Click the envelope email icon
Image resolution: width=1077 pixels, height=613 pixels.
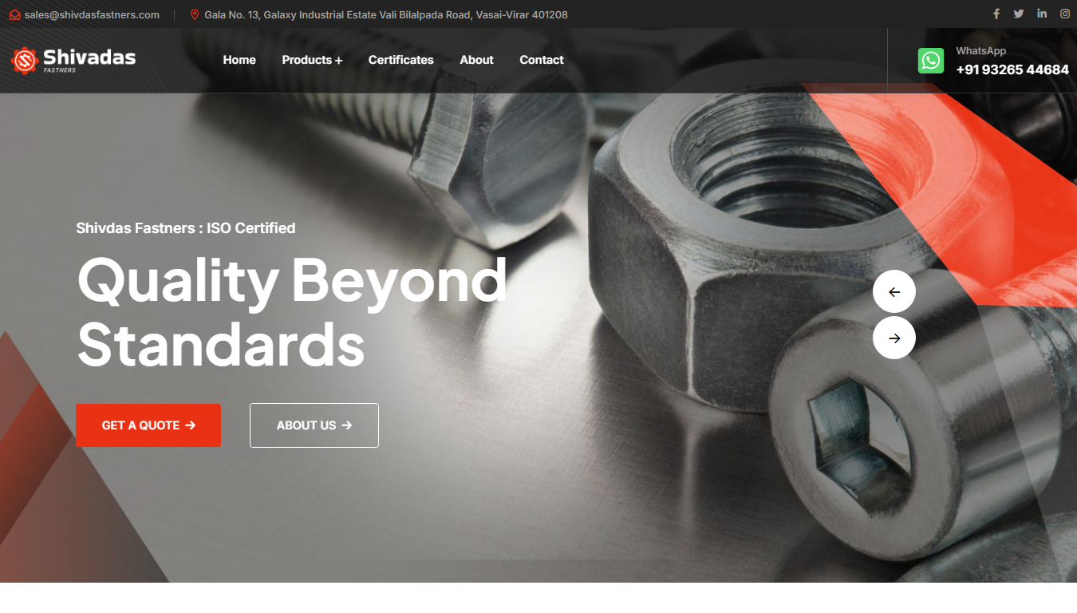point(14,14)
